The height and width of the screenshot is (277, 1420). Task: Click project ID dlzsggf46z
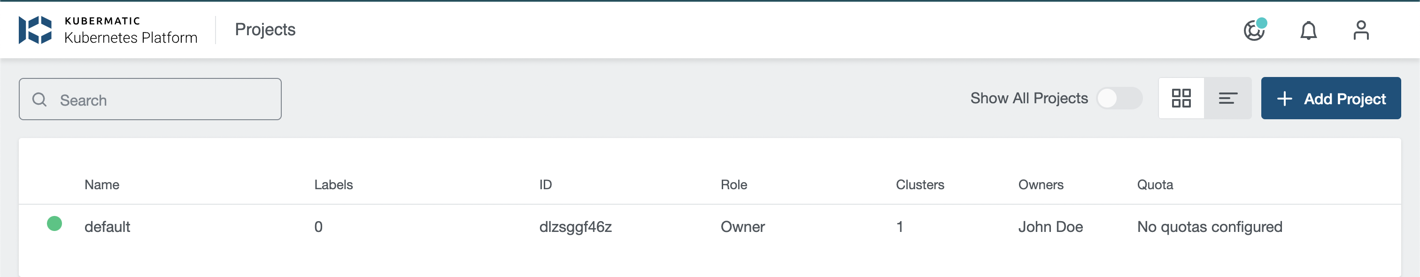[x=575, y=227]
